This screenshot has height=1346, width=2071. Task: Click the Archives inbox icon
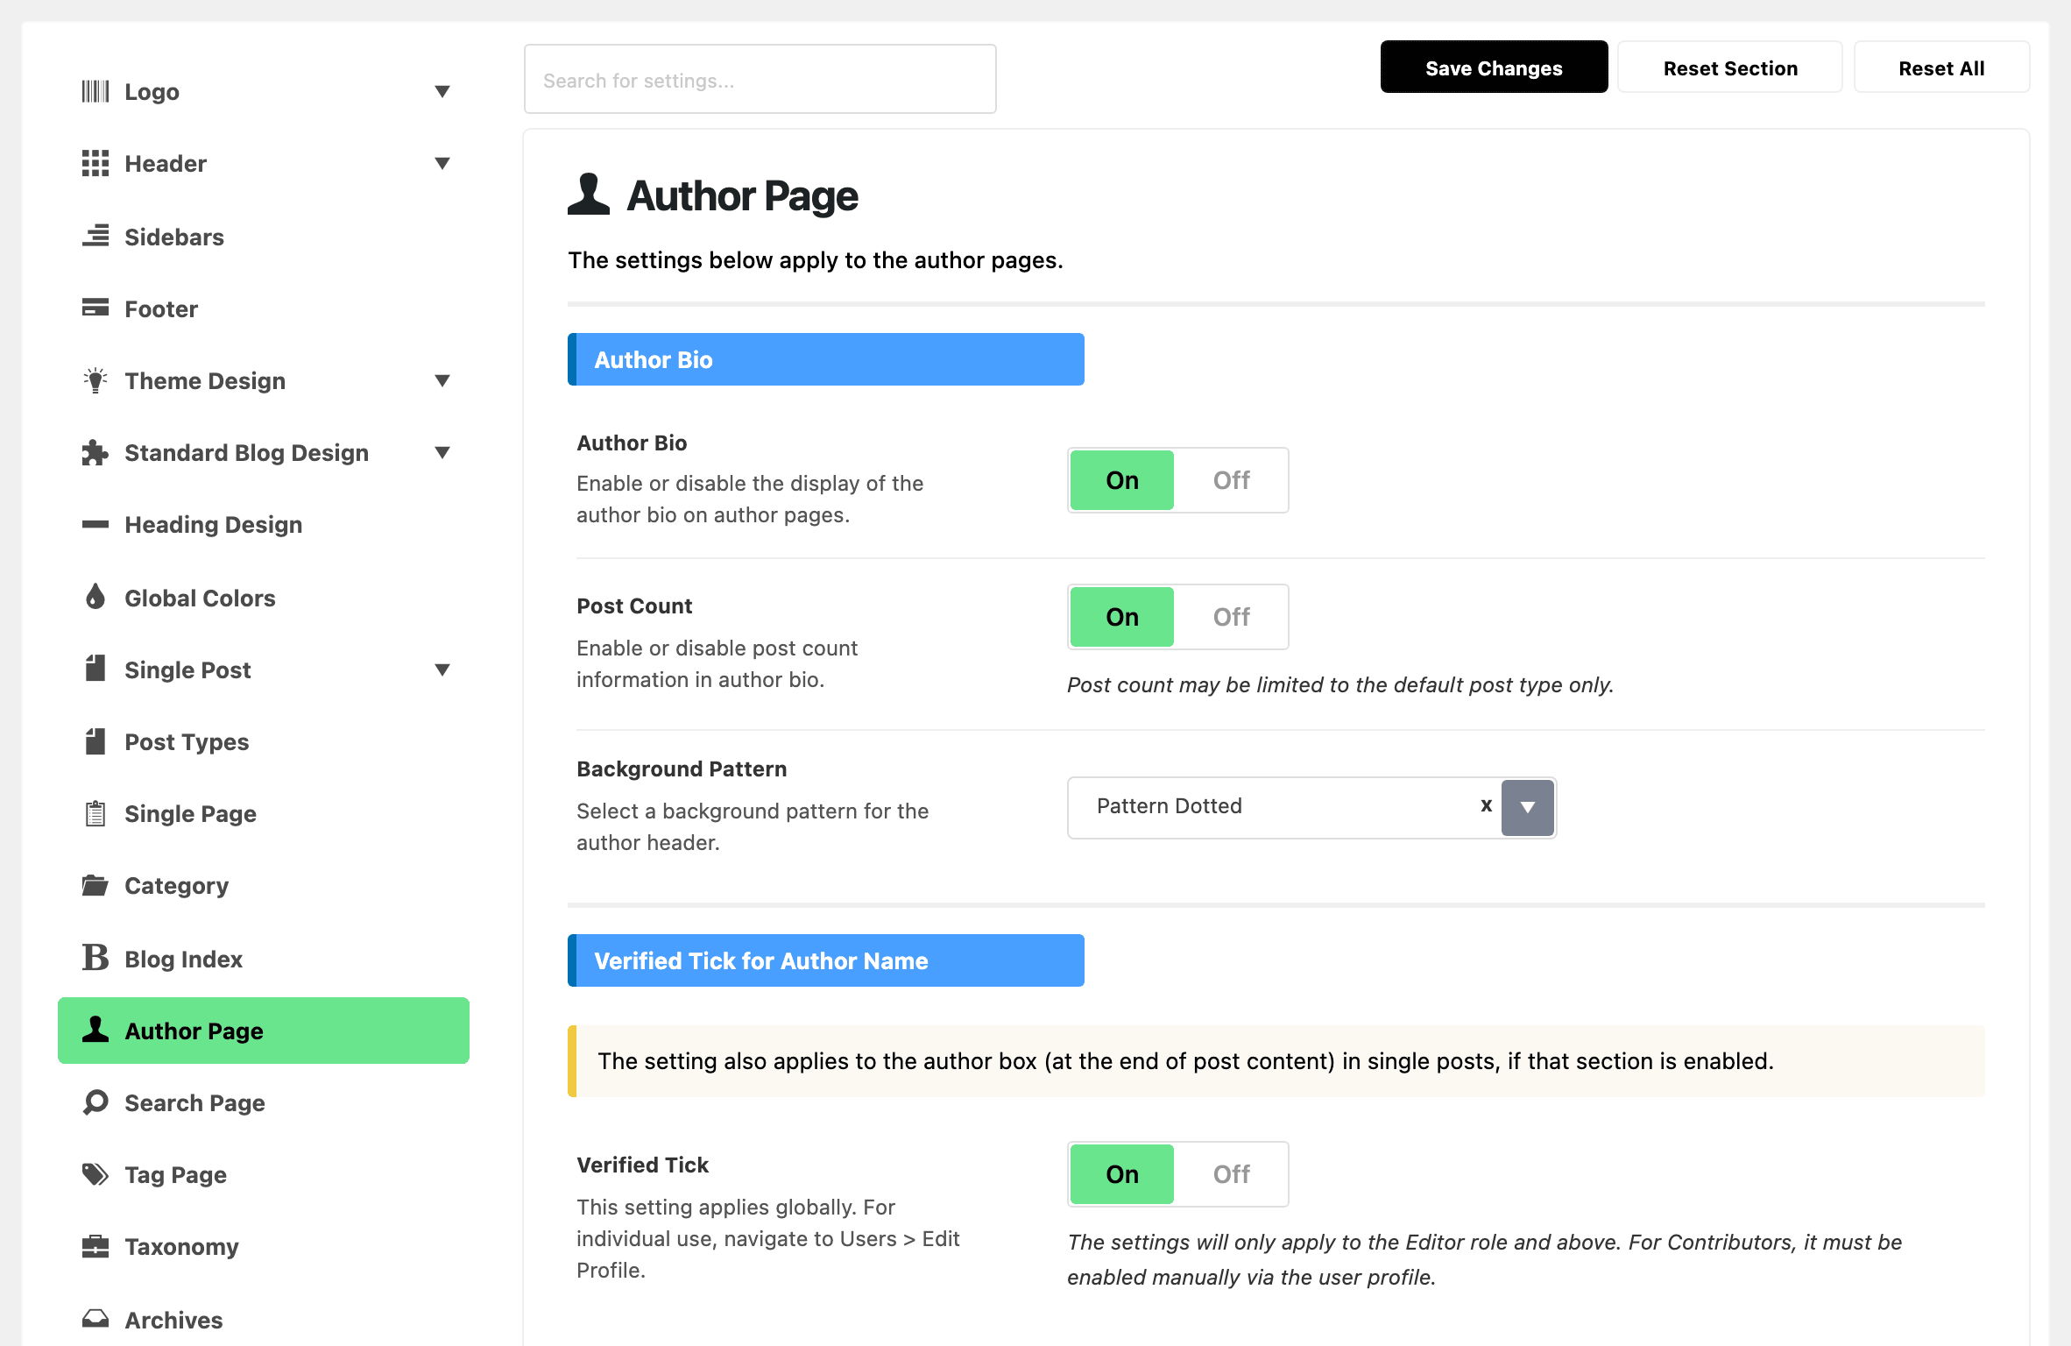[x=95, y=1318]
